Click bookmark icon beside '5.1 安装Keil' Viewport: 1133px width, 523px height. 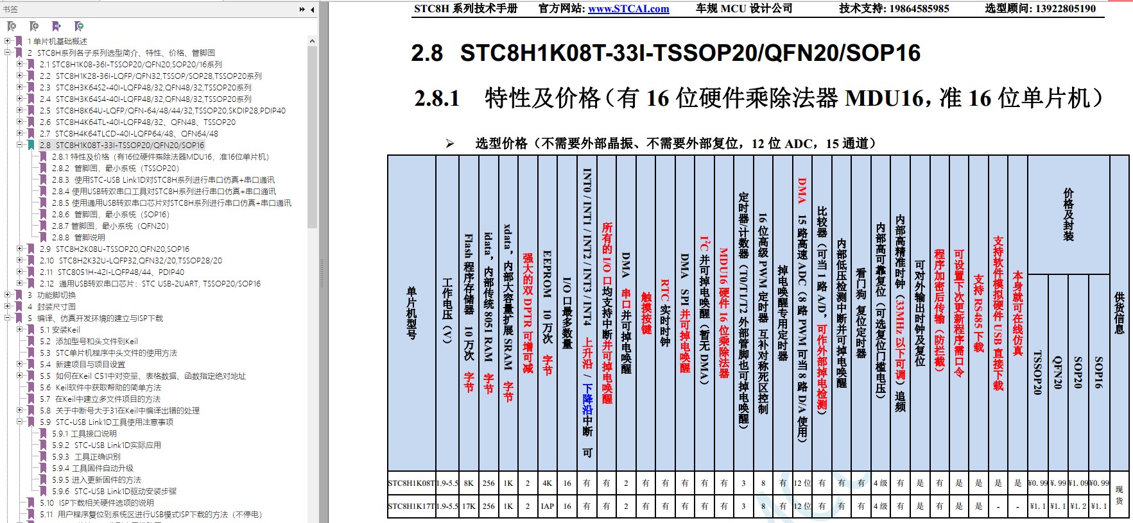click(31, 329)
